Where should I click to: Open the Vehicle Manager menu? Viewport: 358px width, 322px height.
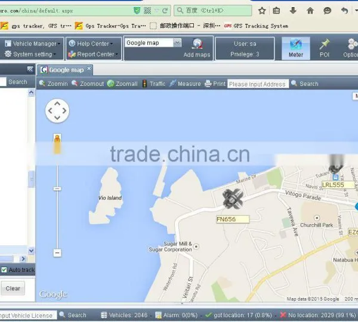[32, 44]
